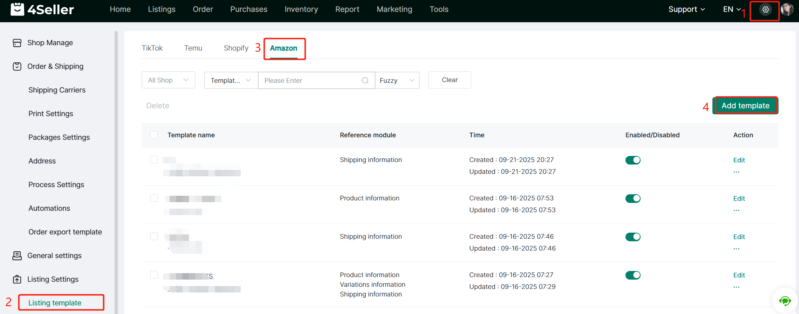Open the settings gear icon
799x314 pixels.
[x=766, y=10]
